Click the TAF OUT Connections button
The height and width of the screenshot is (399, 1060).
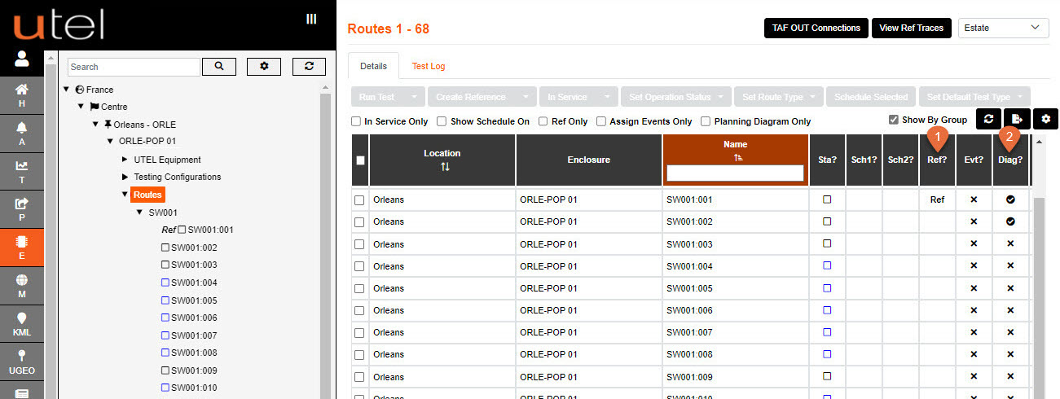click(x=816, y=28)
